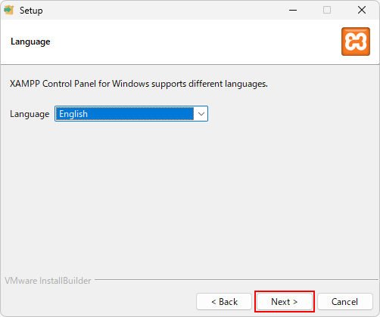The width and height of the screenshot is (380, 317).
Task: Click the greyed-out maximize window button
Action: 327,11
